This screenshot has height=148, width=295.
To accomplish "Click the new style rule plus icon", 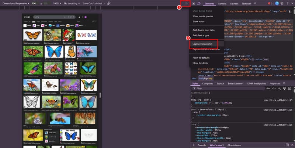I will point(279,89).
